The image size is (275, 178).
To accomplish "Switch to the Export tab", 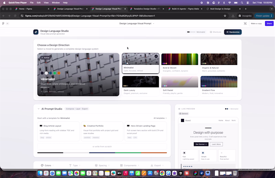I will [x=157, y=165].
